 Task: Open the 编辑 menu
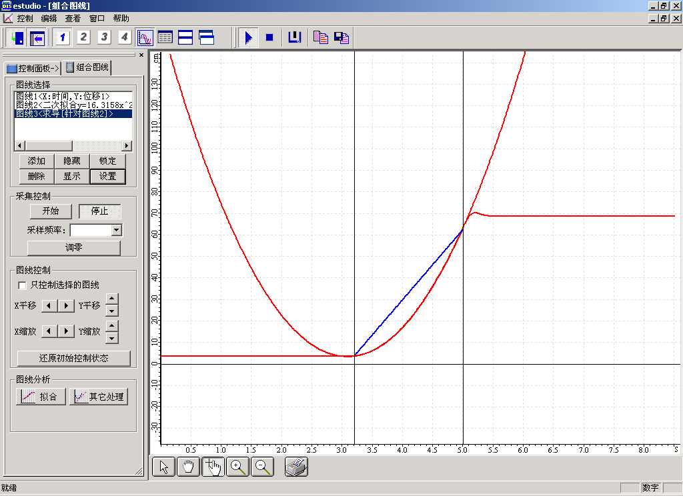click(49, 19)
